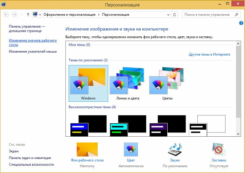Expand breadcrumb arrow after «Оформление и персонализация»
This screenshot has height=173, width=245.
99,15
